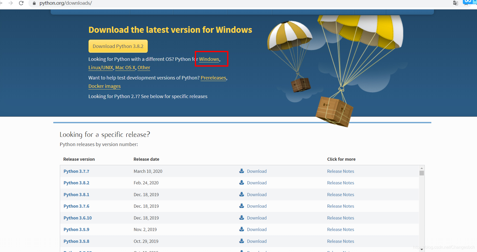Viewport: 477px width, 252px height.
Task: Click the Download Python 3.8.2 button
Action: coord(118,46)
